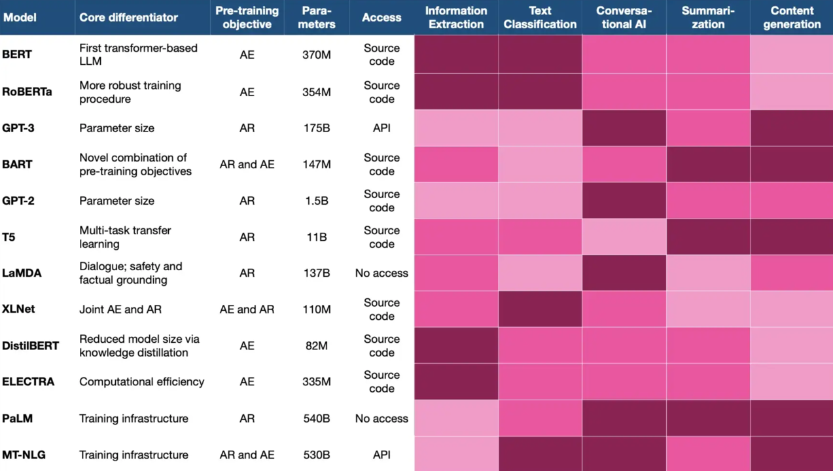Click the Summarization column header
833x471 pixels.
coord(708,18)
